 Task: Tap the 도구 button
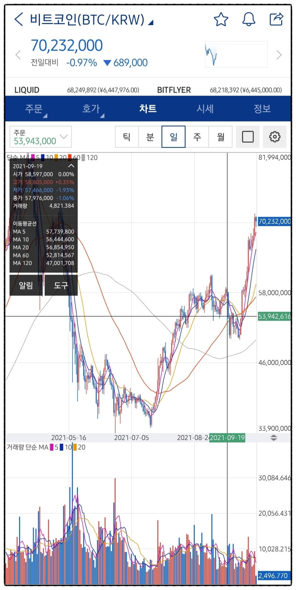click(61, 285)
